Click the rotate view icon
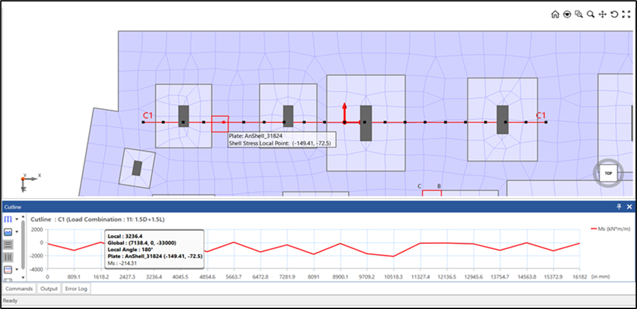 point(614,14)
